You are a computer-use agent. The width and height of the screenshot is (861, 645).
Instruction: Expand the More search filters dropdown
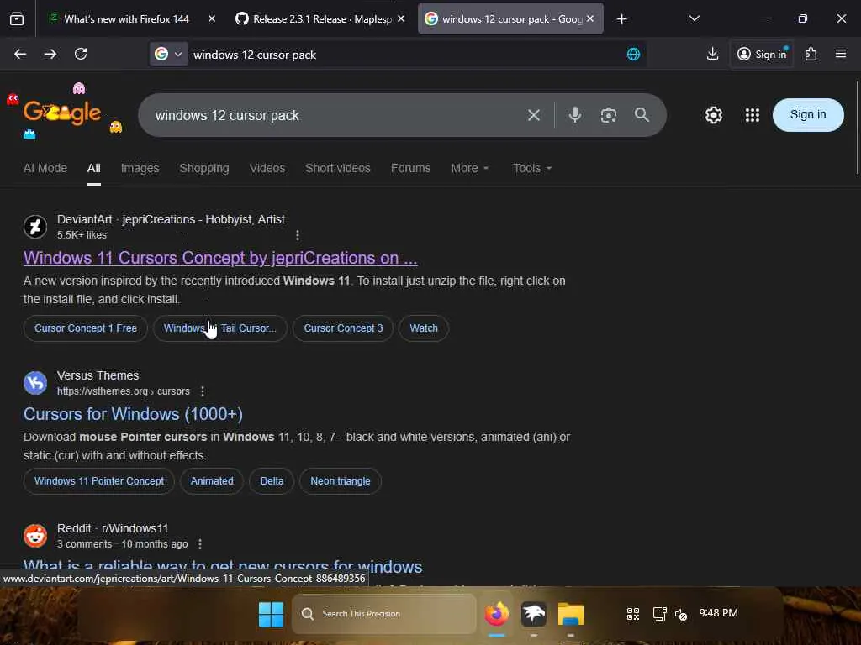point(469,168)
